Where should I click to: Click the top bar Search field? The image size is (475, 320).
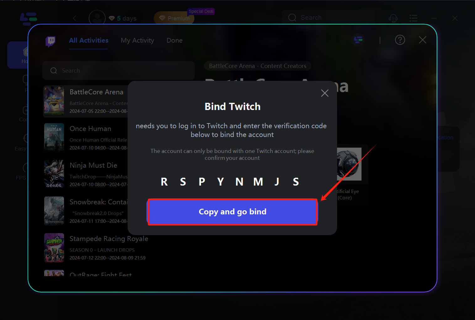click(328, 18)
